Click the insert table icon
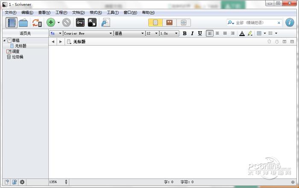The image size is (299, 188). point(259,33)
